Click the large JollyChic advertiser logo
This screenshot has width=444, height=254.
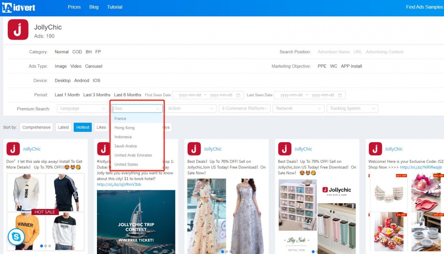click(x=18, y=30)
